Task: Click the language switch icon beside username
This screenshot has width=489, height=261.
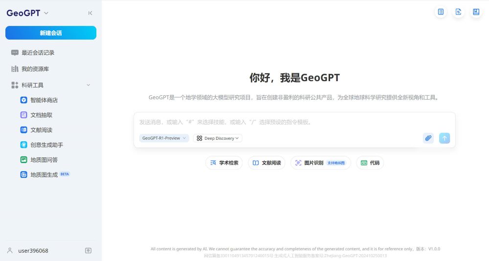Action: [x=88, y=250]
